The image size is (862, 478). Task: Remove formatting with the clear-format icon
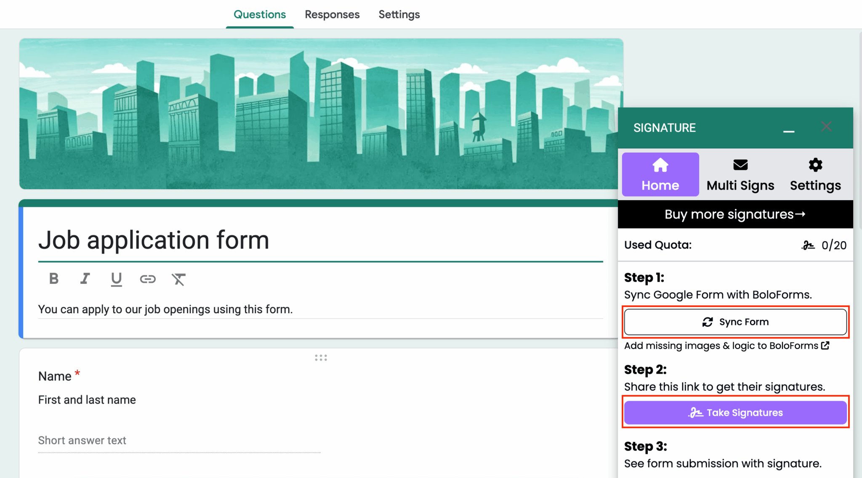(x=178, y=279)
